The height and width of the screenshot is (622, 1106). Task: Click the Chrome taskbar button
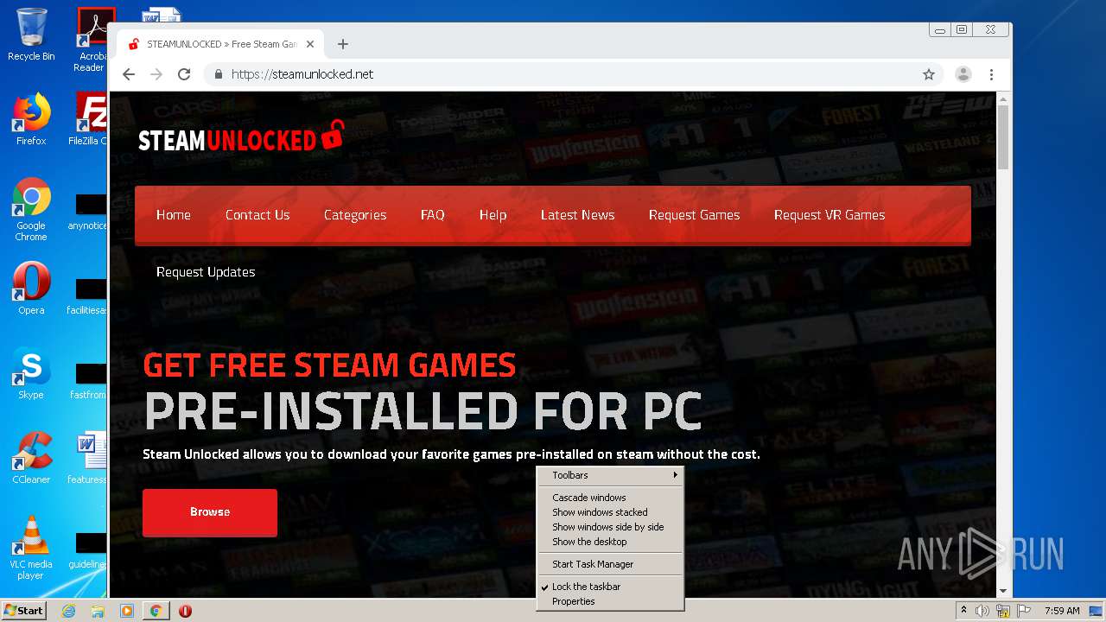(x=156, y=611)
